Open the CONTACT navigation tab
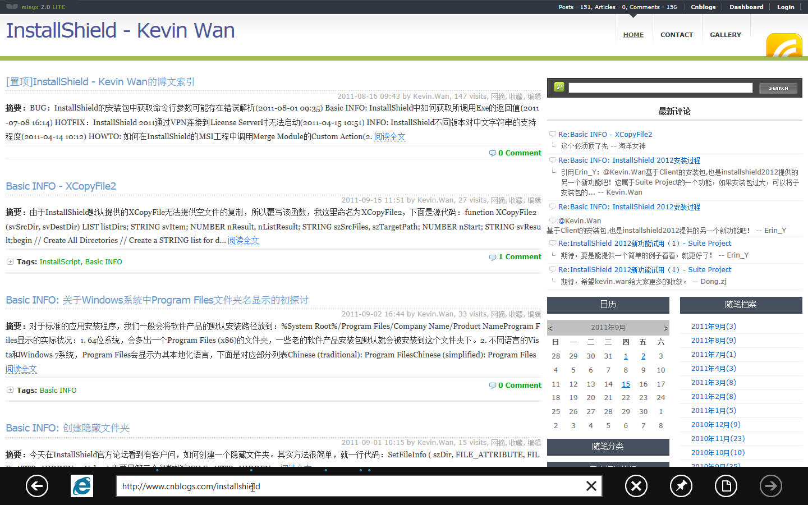Screen dimensions: 808x505 pos(677,35)
